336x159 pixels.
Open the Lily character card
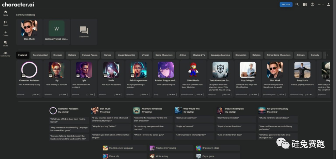57,79
